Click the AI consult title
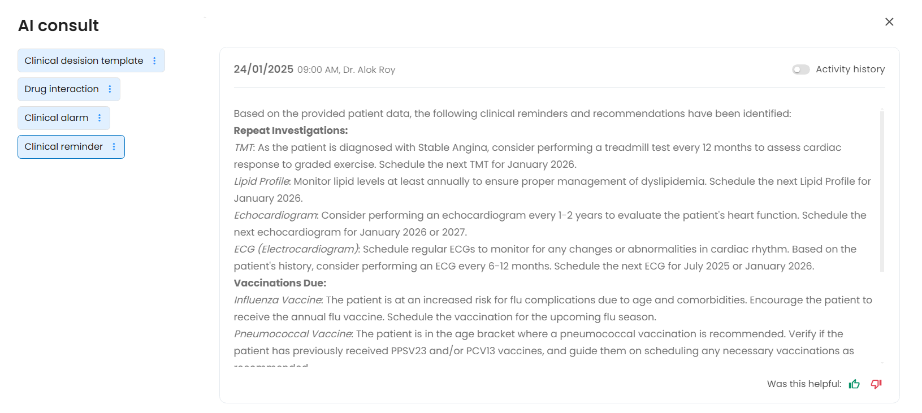 pyautogui.click(x=58, y=25)
